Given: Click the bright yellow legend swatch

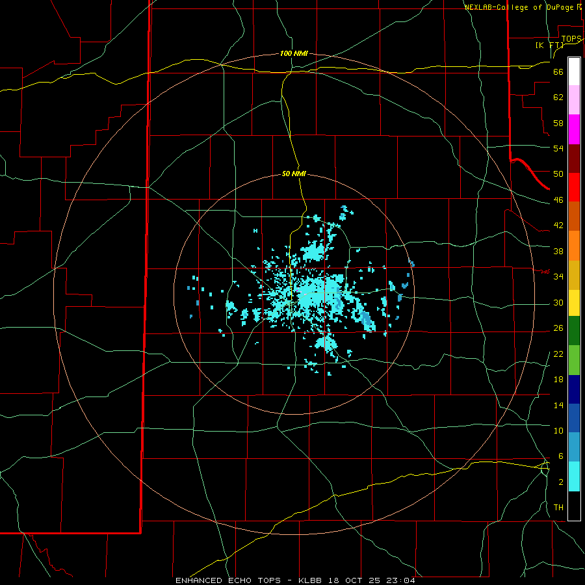Looking at the screenshot, I should 574,303.
